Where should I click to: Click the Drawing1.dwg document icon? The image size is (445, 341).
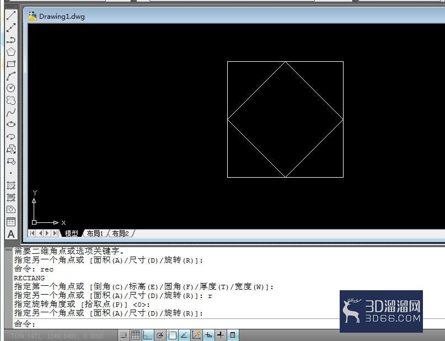(x=33, y=16)
